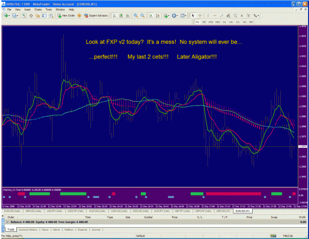Switch to M1 timeframe
The width and height of the screenshot is (309, 239).
pyautogui.click(x=197, y=22)
